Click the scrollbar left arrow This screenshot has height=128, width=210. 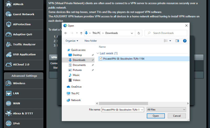pyautogui.click(x=97, y=103)
